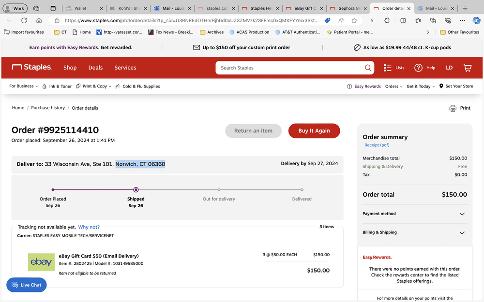Open the browser settings and more menu
Viewport: 484px width, 302px height.
(462, 21)
